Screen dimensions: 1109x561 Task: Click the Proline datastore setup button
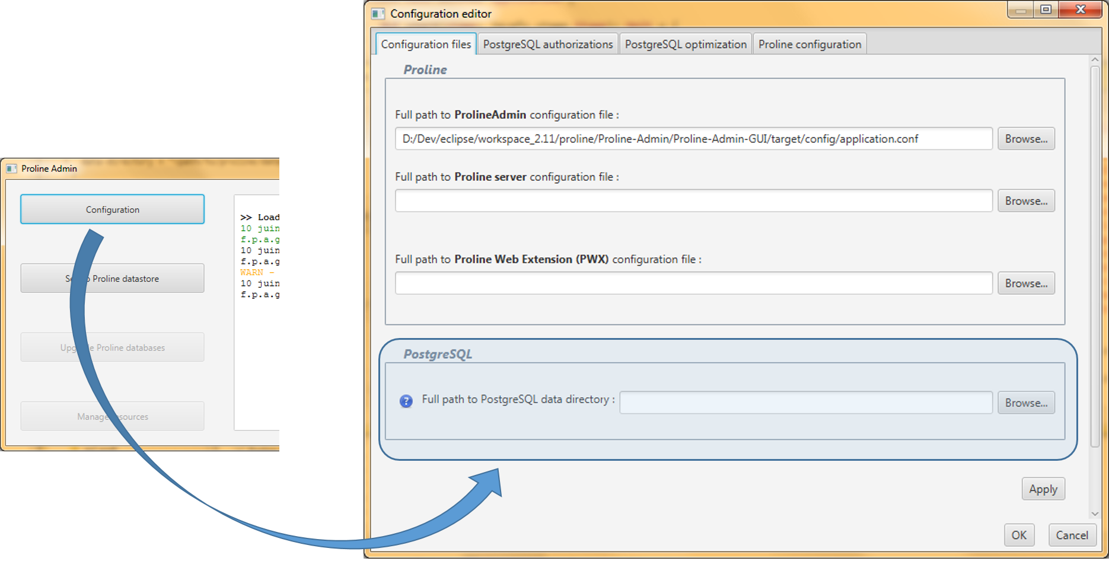112,278
